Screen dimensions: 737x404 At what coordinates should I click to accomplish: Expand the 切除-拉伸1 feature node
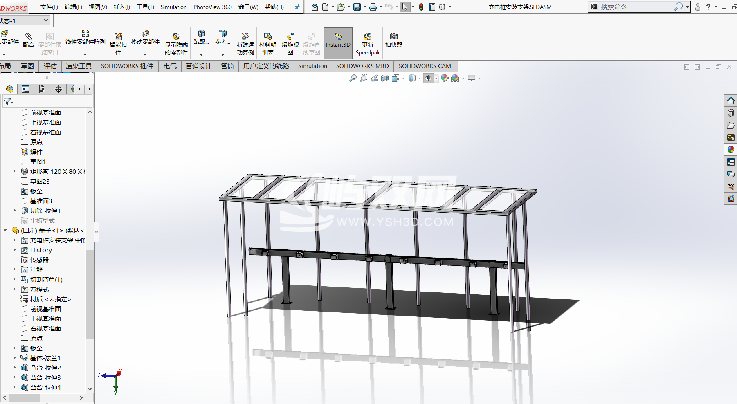15,211
